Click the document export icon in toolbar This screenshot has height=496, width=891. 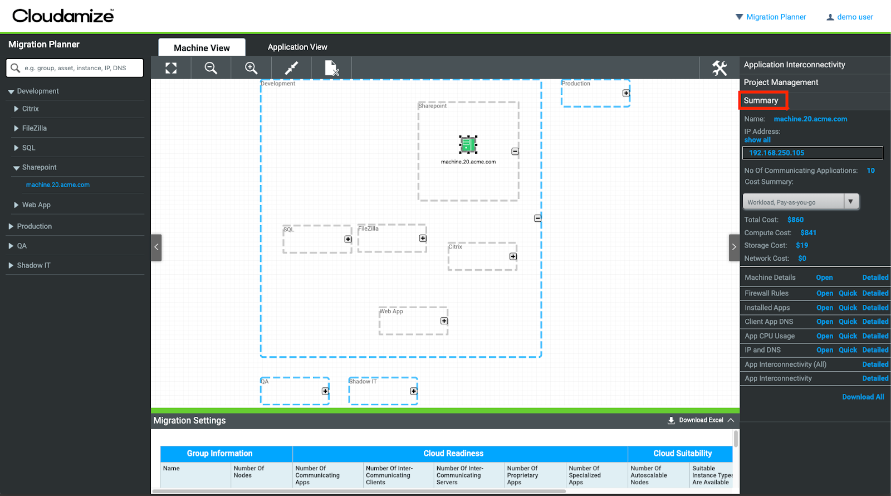(x=331, y=68)
